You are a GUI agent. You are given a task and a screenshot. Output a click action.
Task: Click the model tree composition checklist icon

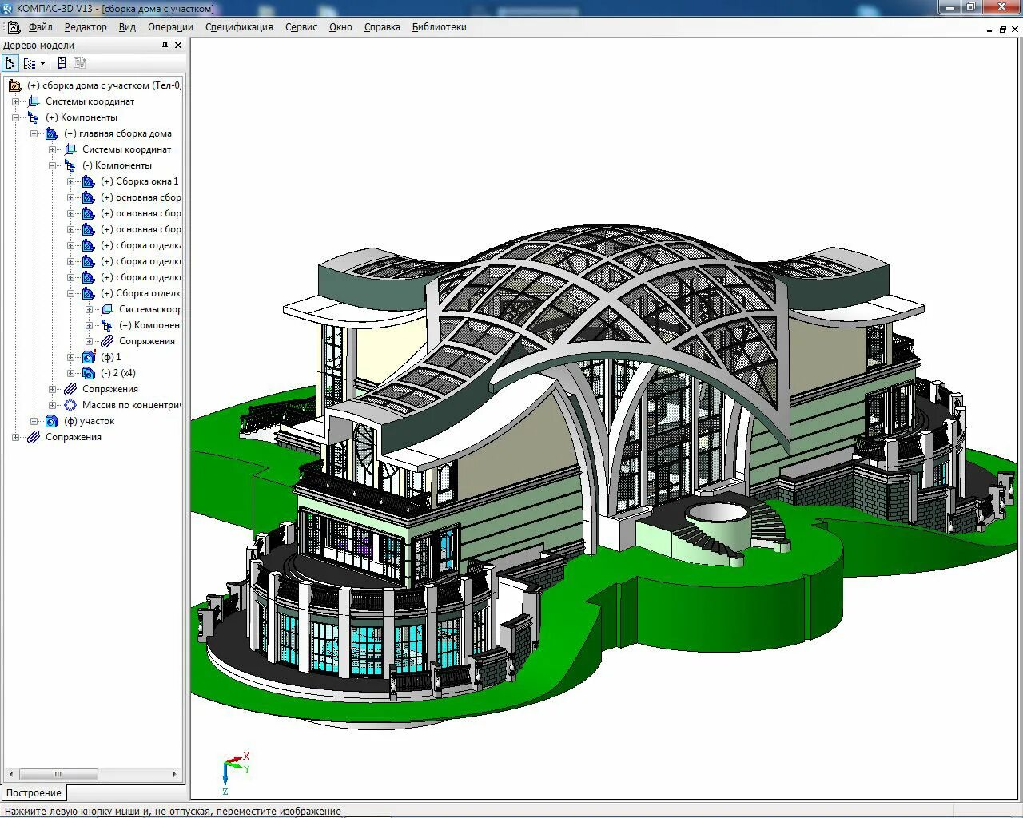pyautogui.click(x=30, y=63)
